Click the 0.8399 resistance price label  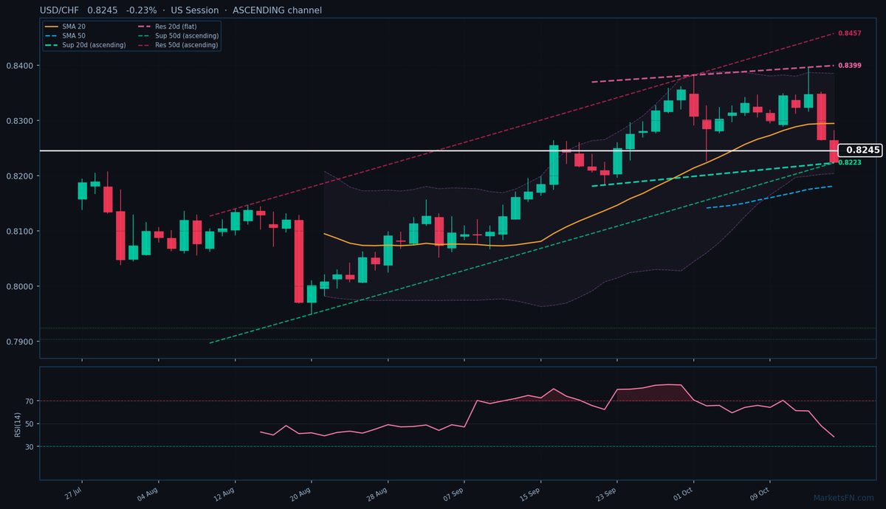tap(850, 66)
